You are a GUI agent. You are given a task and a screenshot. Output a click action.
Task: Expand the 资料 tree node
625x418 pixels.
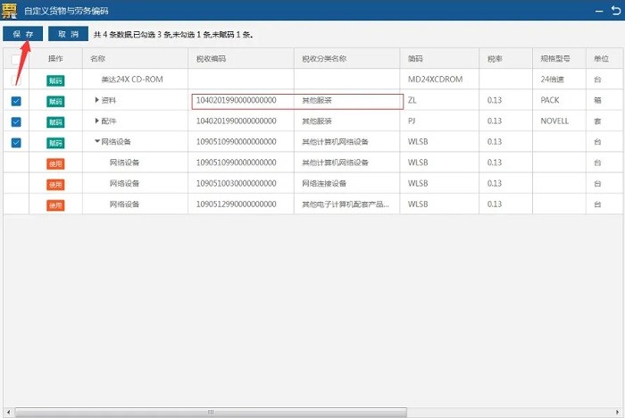[x=97, y=100]
